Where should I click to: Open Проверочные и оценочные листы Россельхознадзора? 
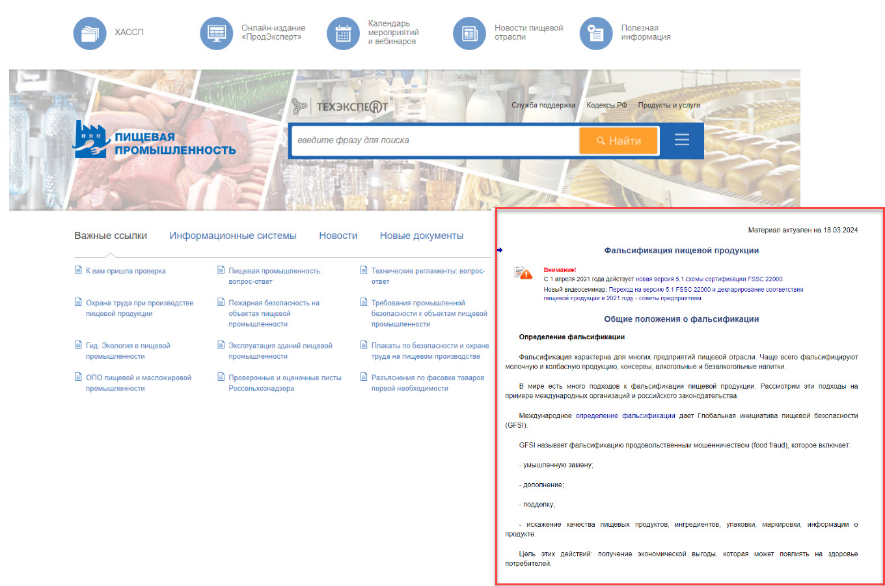pos(285,383)
